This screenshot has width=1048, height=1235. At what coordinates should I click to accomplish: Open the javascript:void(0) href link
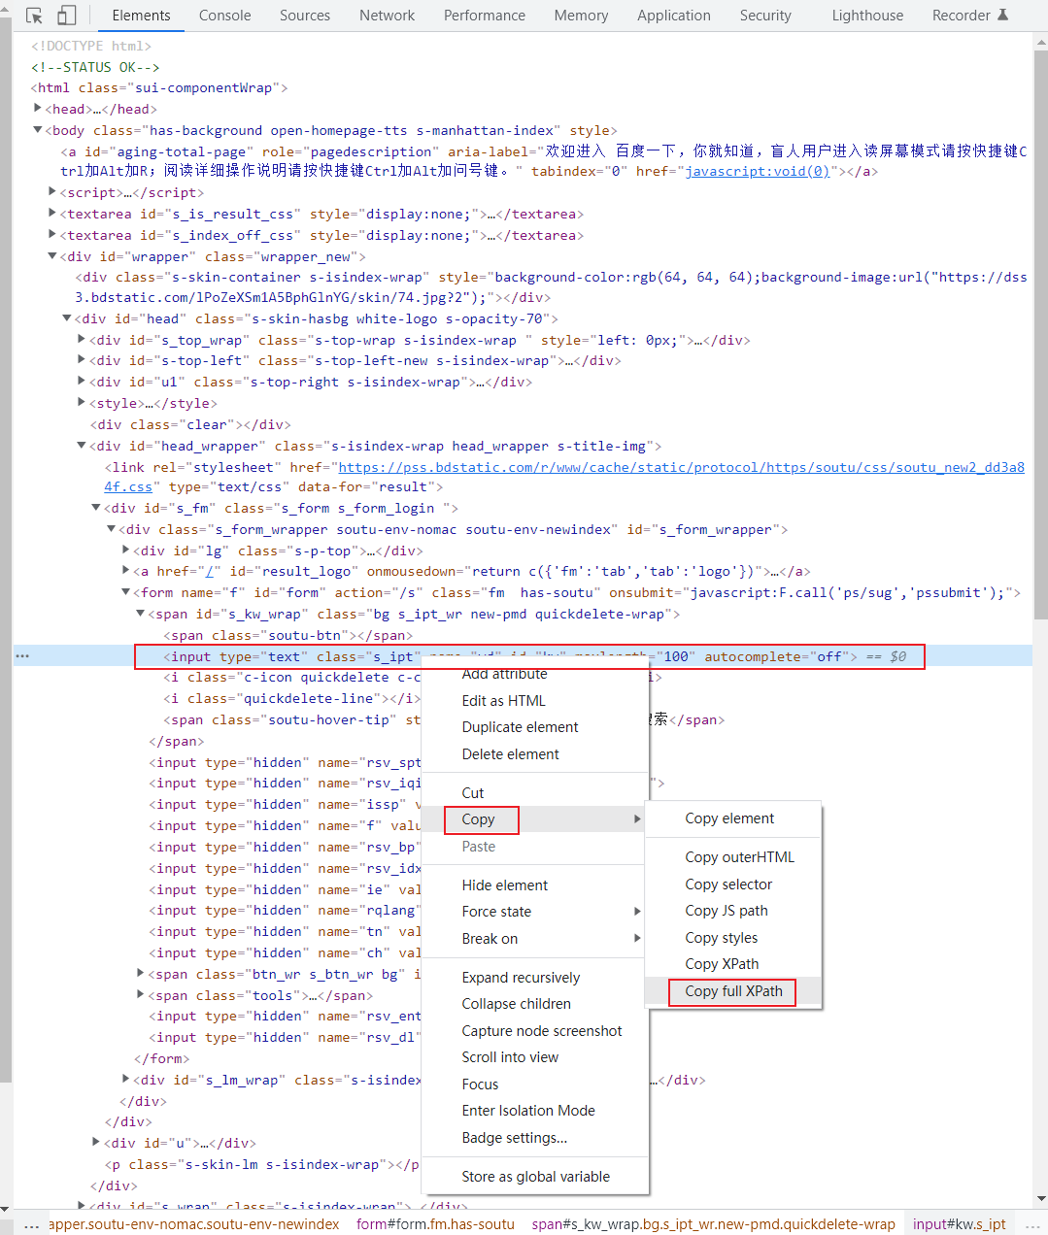coord(758,171)
